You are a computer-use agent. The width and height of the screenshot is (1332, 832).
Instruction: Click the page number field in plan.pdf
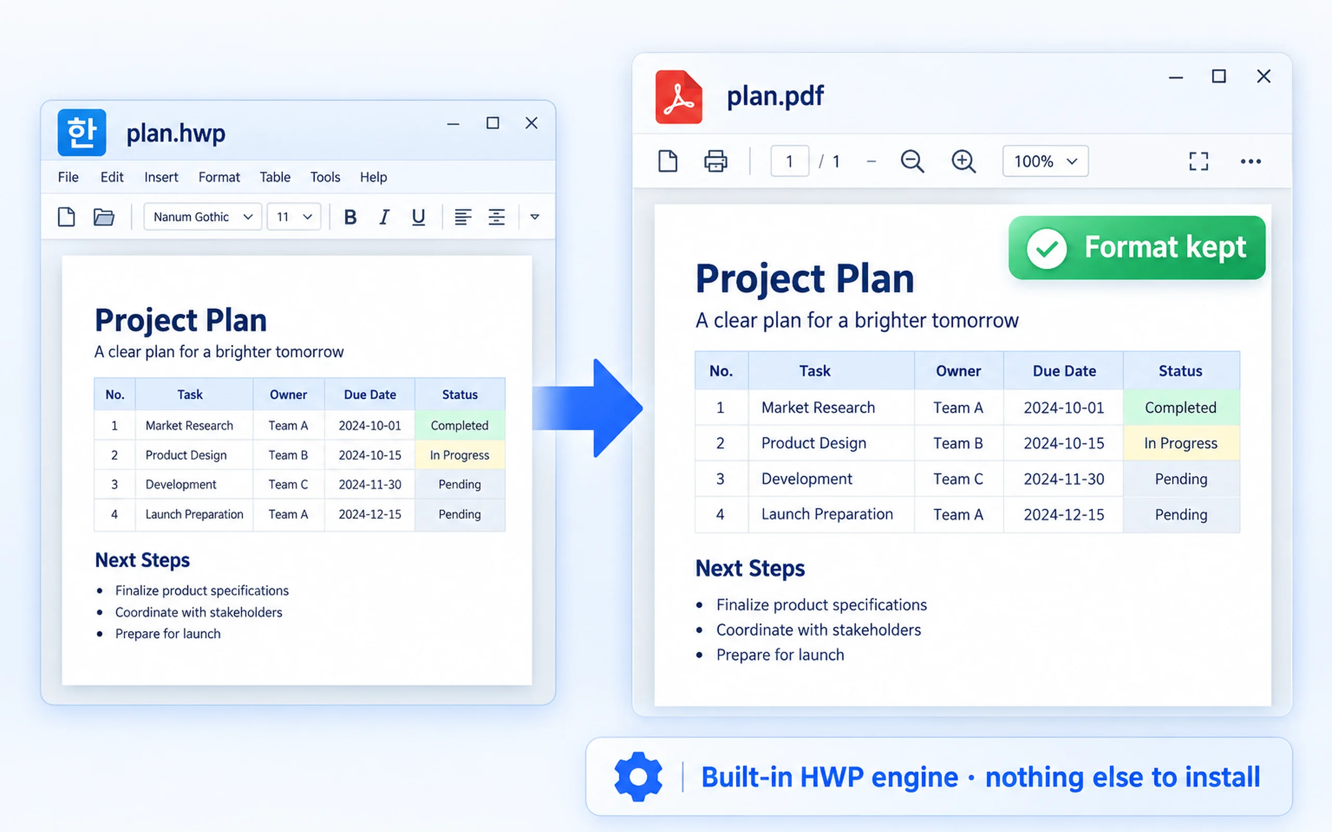click(790, 161)
